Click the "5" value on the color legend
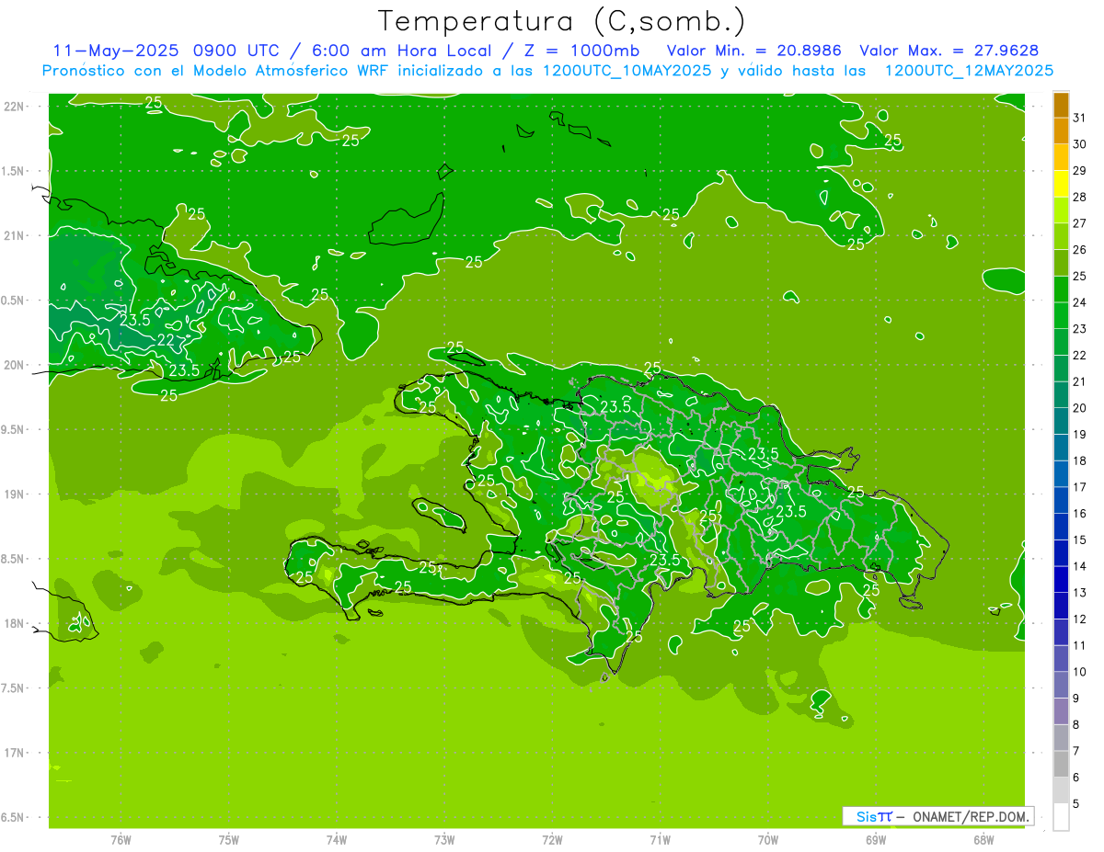1104x852 pixels. [x=1075, y=803]
